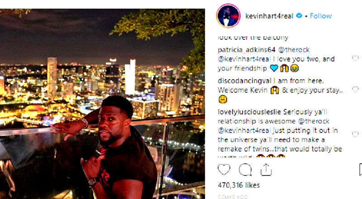The image size is (362, 199).
Task: Open the kevinhart4real profile picture
Action: [228, 16]
